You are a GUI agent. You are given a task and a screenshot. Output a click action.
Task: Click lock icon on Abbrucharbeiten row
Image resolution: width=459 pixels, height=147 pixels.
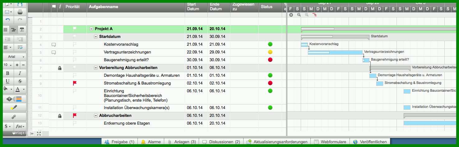pyautogui.click(x=60, y=116)
